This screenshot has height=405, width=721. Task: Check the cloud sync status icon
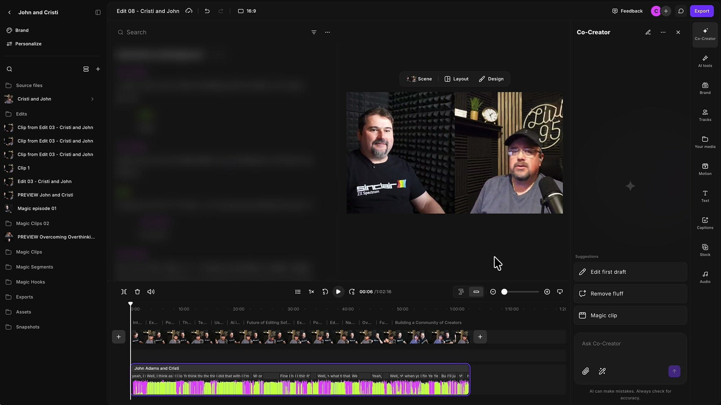189,11
